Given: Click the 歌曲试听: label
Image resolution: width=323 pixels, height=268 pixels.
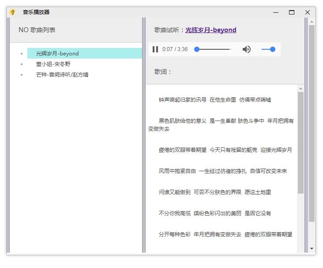Looking at the screenshot, I should point(169,30).
